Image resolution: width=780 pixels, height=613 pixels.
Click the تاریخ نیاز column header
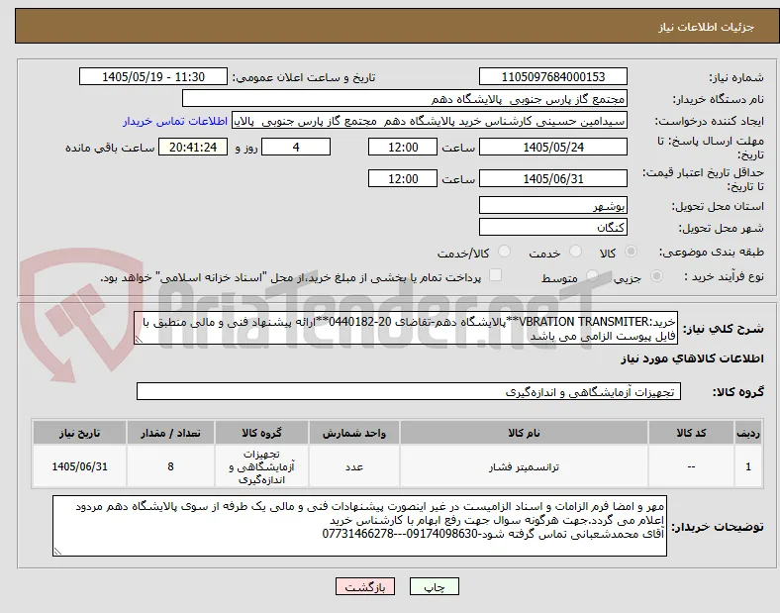(79, 433)
